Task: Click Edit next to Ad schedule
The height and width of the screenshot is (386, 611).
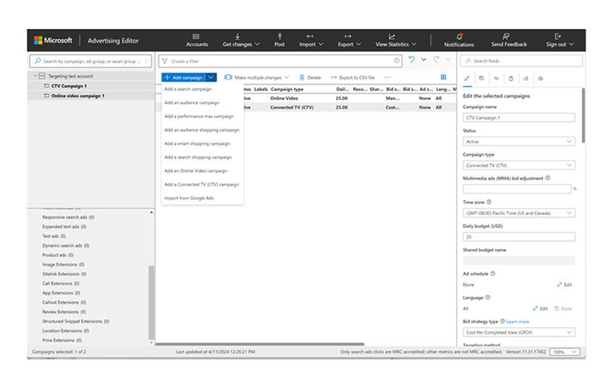Action: coord(564,285)
